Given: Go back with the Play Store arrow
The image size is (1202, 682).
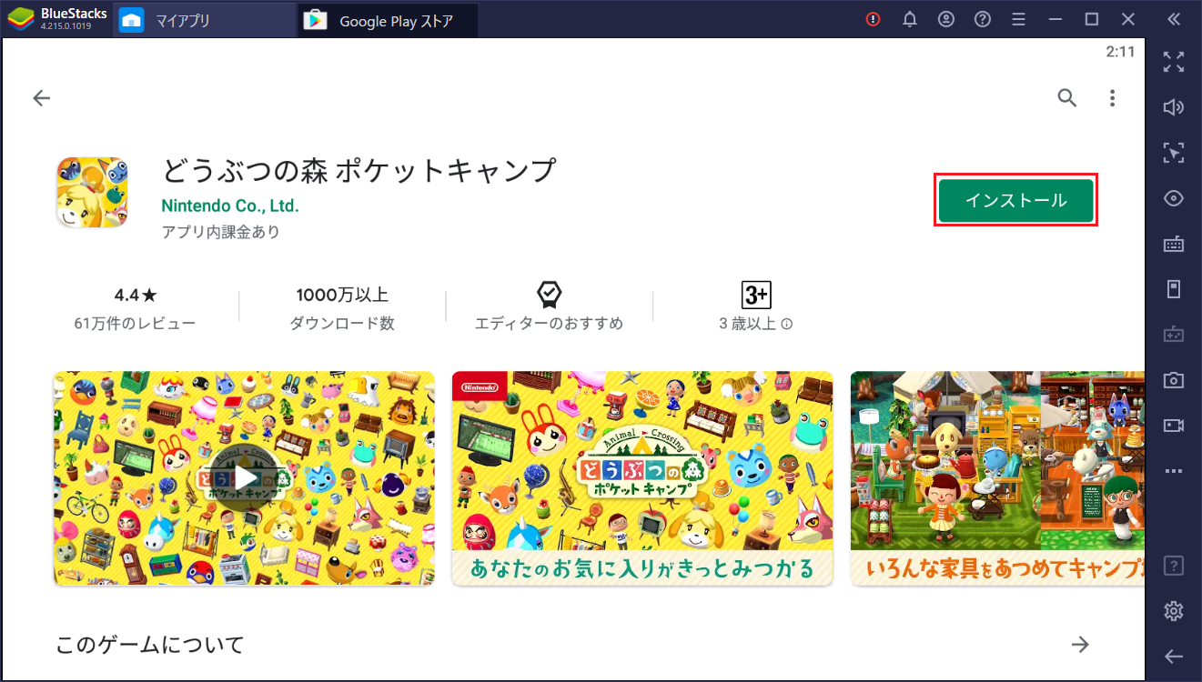Looking at the screenshot, I should tap(41, 98).
